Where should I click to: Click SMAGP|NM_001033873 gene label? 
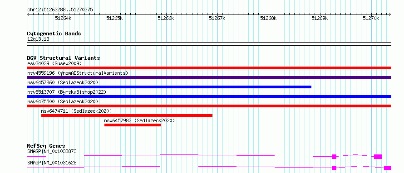[x=52, y=151]
